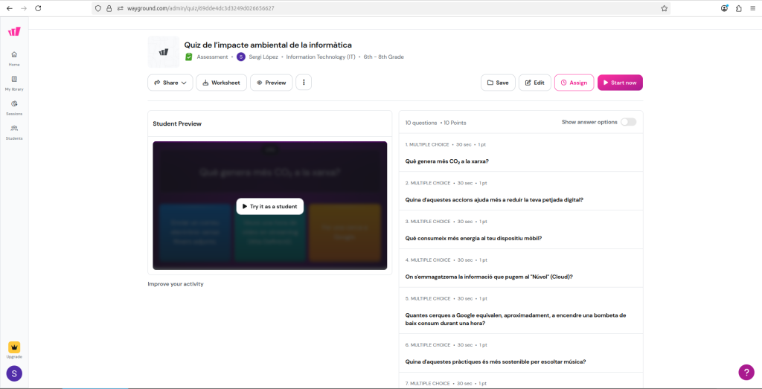Click the Upgrade crown icon
Image resolution: width=762 pixels, height=389 pixels.
(x=14, y=348)
